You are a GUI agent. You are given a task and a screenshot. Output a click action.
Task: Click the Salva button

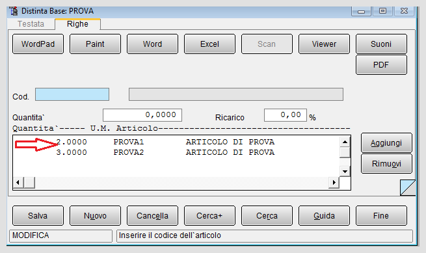[x=38, y=216]
